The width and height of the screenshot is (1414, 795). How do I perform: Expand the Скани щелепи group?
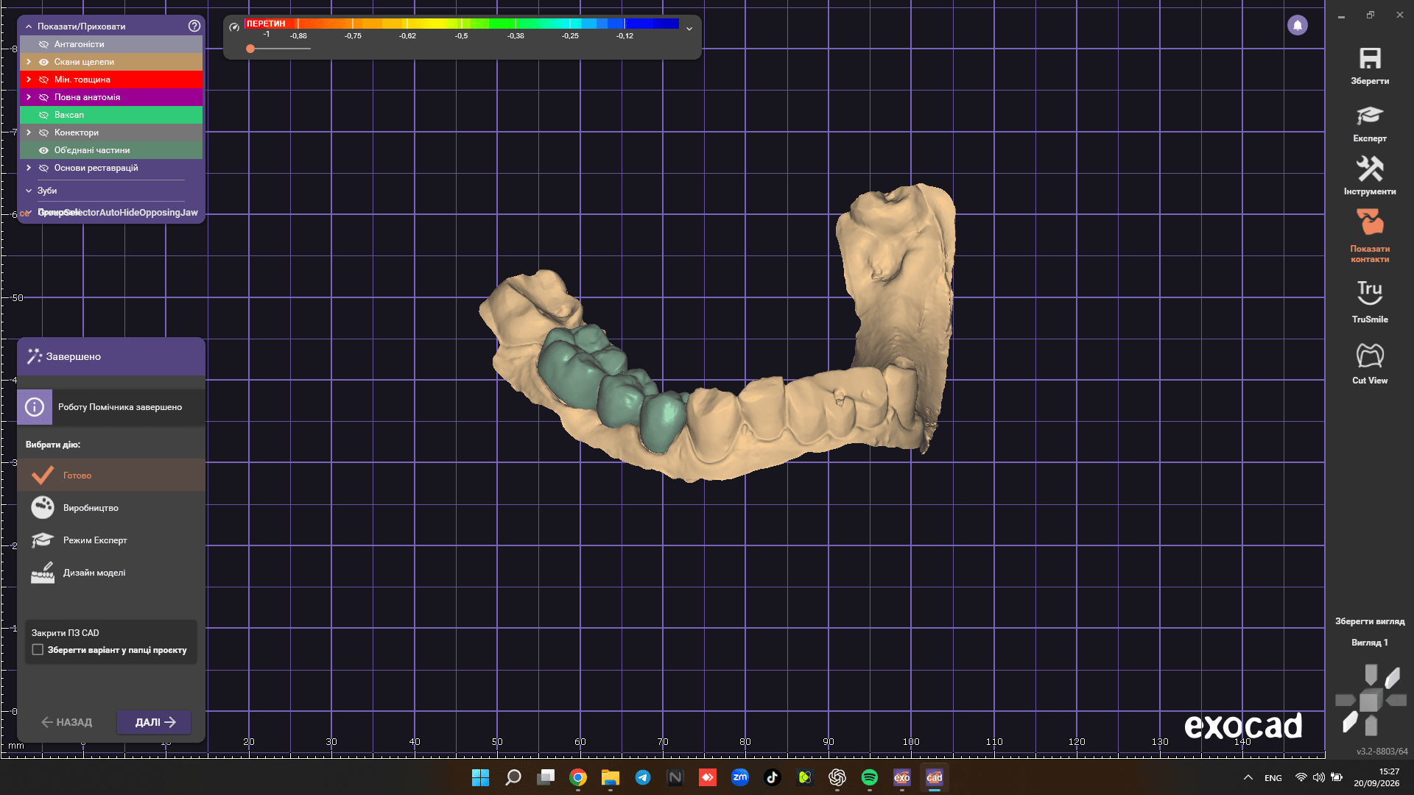[29, 62]
